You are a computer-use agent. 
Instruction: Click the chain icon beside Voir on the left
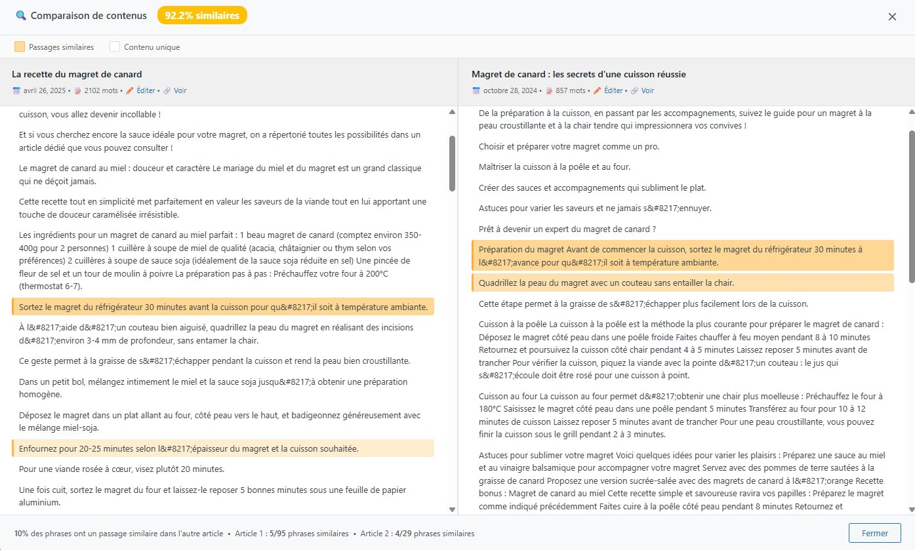tap(167, 90)
